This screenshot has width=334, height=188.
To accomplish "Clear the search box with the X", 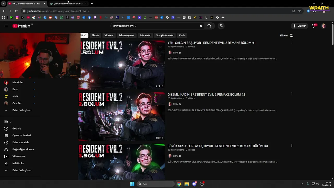I will click(201, 26).
